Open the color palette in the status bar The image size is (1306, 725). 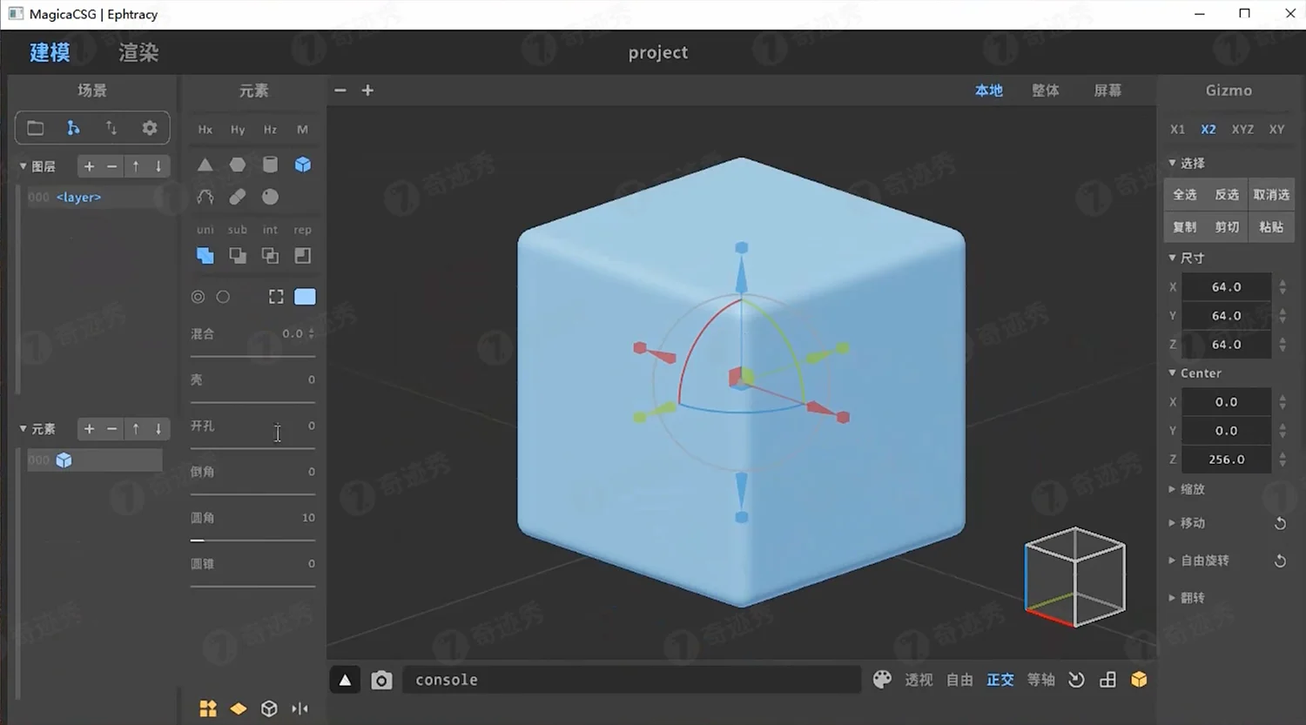[882, 679]
